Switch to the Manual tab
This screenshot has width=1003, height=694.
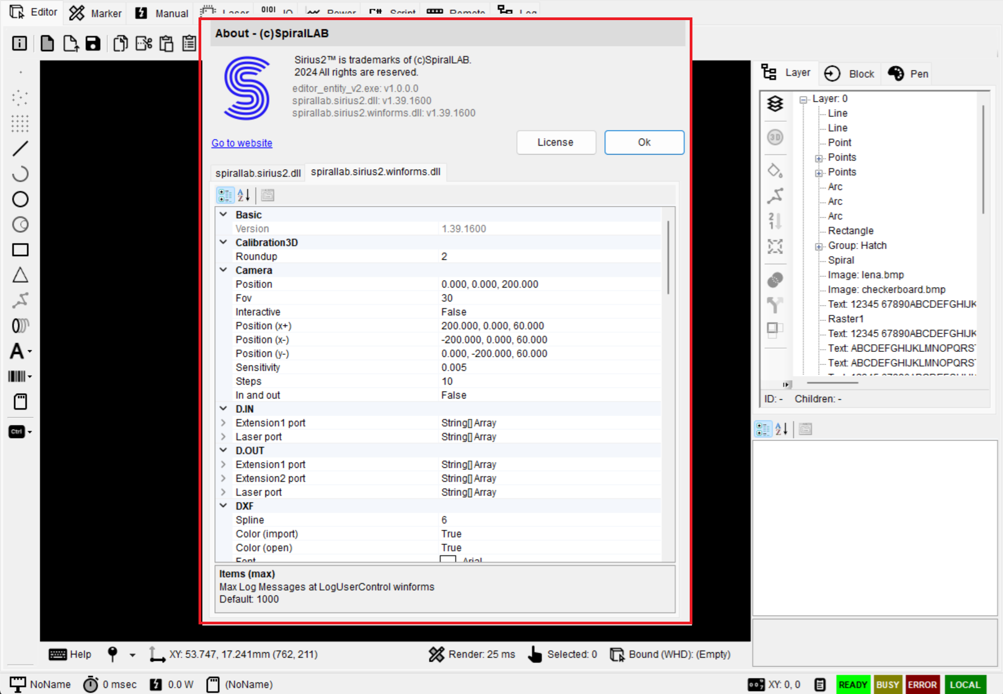coord(162,13)
